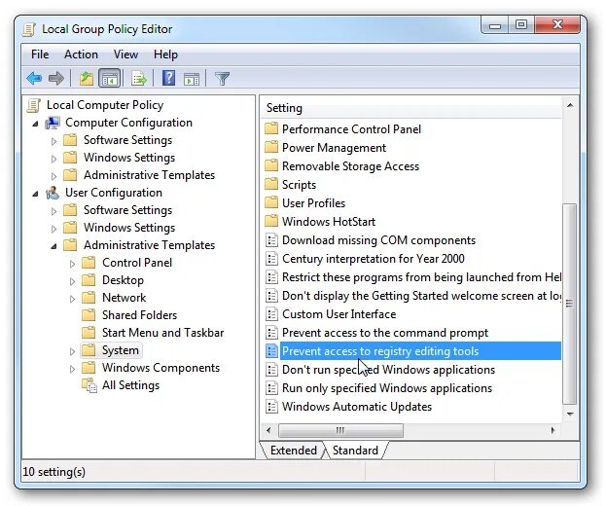
Task: Open Help via the question mark icon
Action: pos(168,79)
